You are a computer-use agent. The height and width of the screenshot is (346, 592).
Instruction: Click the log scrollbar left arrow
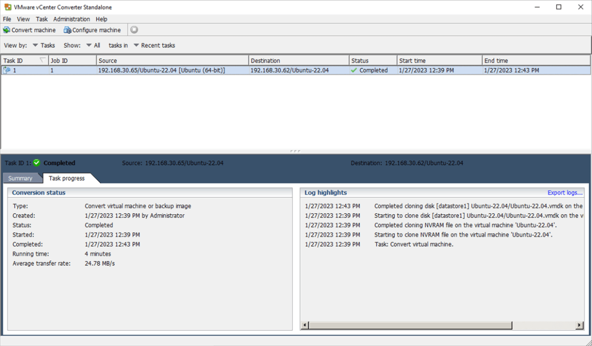tap(305, 325)
